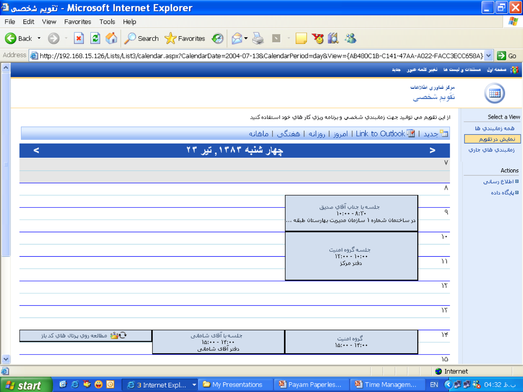Open the جلسه با آقای شامانی event
Screen dimensions: 523x392
pos(218,342)
